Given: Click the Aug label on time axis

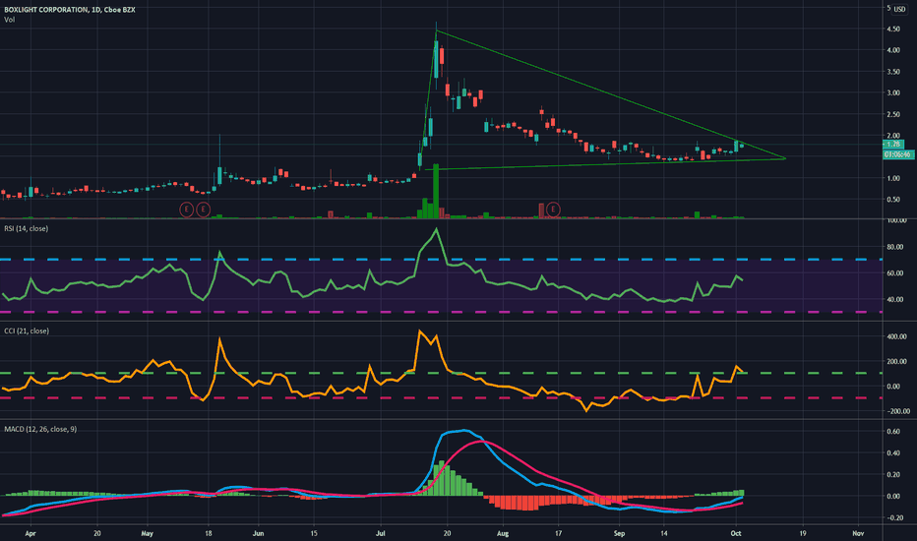Looking at the screenshot, I should [503, 533].
